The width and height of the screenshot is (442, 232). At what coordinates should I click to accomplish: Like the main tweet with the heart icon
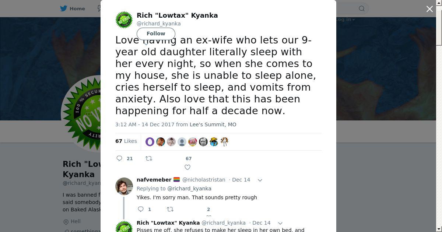[x=187, y=167]
